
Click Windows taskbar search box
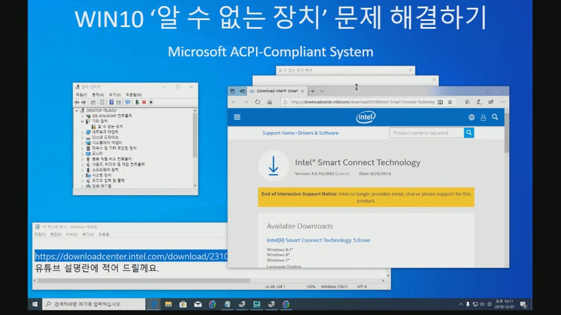94,304
